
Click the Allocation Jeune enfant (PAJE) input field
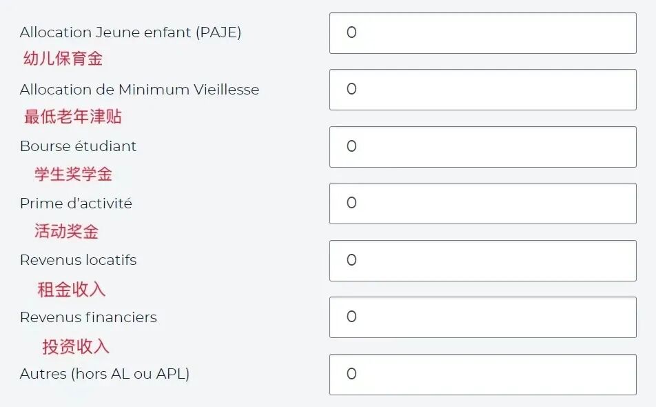click(x=482, y=33)
